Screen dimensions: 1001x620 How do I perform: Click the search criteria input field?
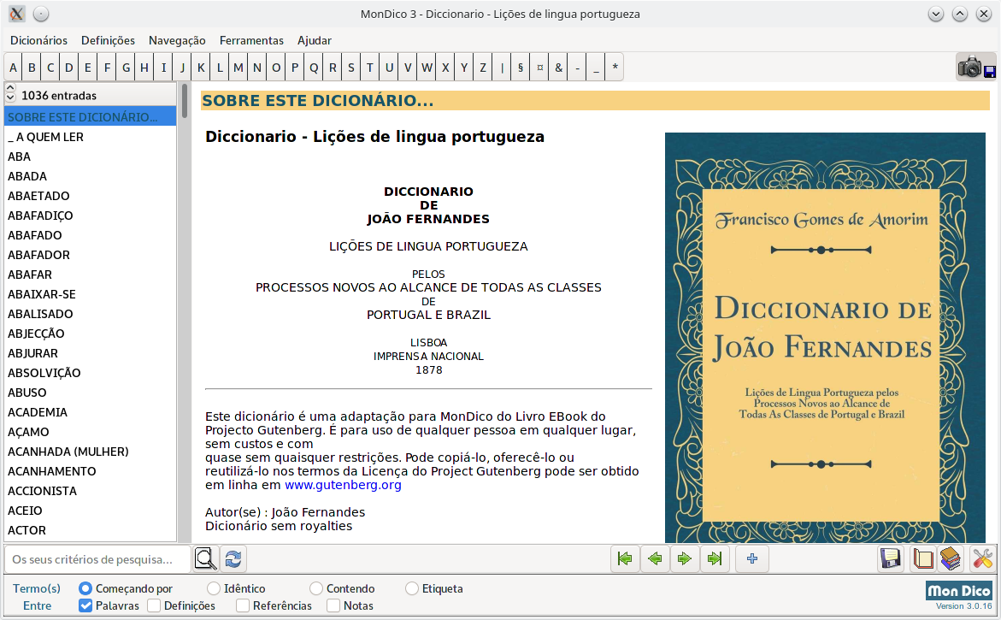(x=97, y=559)
